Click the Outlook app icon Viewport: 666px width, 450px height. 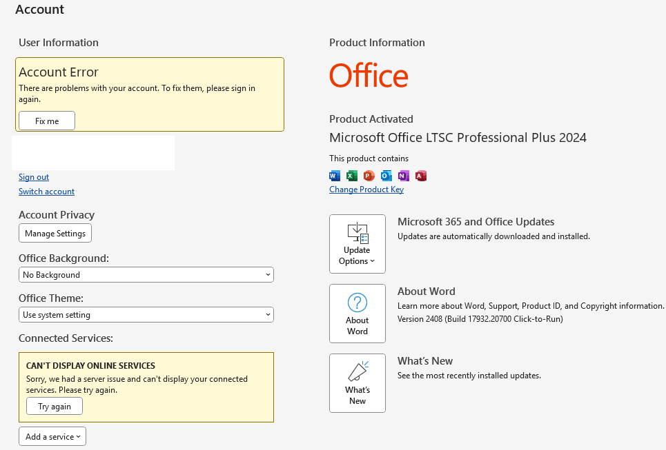[x=386, y=176]
